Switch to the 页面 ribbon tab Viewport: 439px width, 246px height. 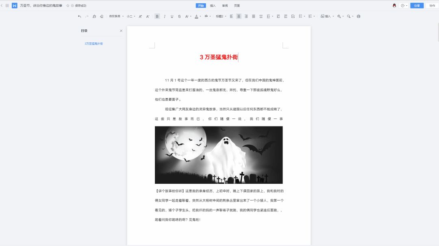237,5
